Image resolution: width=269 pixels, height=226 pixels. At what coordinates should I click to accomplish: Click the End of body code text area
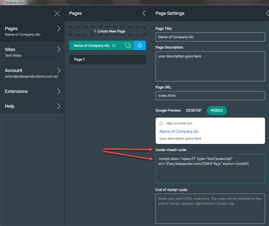click(210, 208)
